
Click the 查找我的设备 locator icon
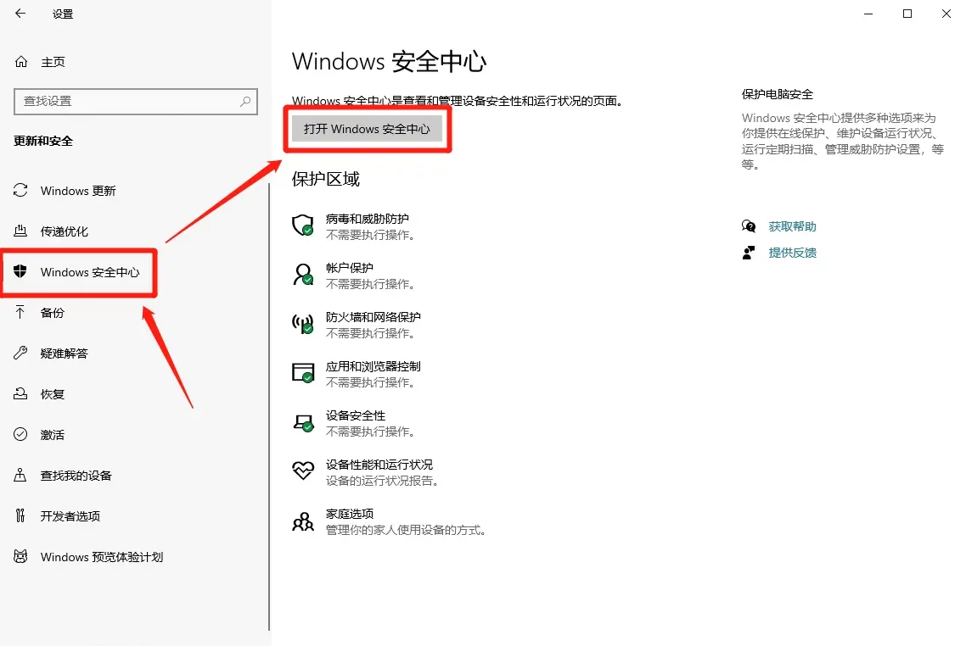[20, 475]
